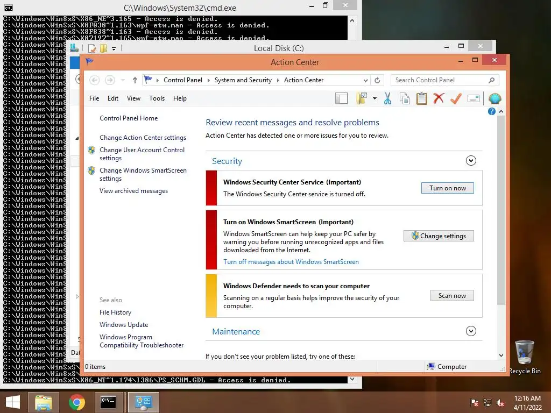Screen dimensions: 551x413
Task: Open View archived messages link
Action: [x=133, y=191]
